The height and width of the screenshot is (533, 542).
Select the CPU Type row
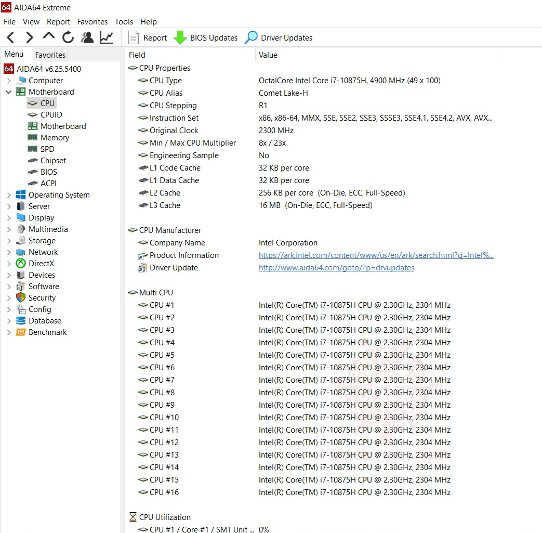point(311,81)
